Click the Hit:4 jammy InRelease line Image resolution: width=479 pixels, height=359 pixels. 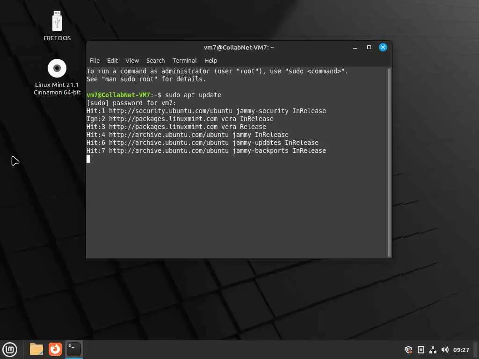188,135
